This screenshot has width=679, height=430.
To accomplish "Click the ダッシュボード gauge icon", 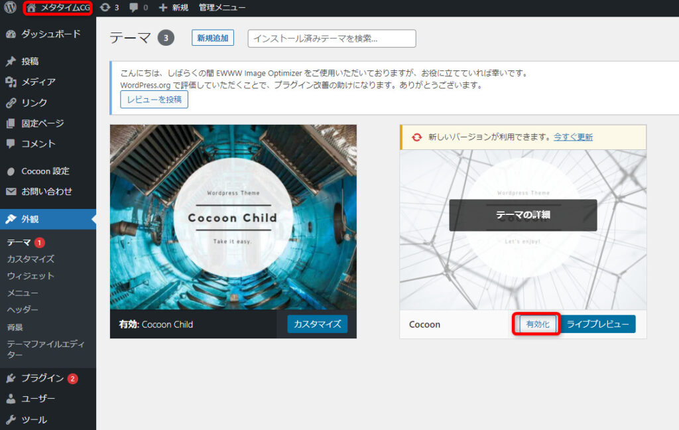I will point(11,35).
